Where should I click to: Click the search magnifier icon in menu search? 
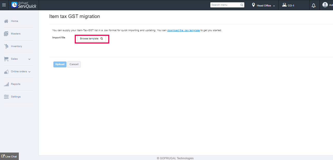(242, 5)
